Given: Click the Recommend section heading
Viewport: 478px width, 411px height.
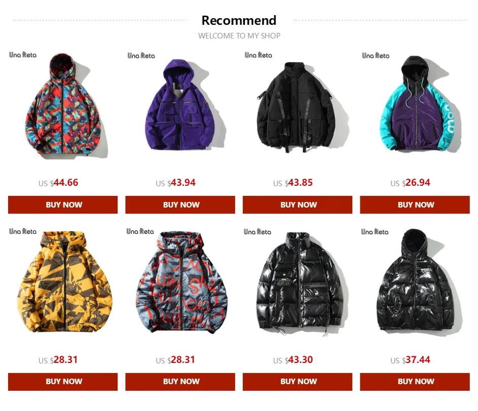Looking at the screenshot, I should [x=239, y=21].
